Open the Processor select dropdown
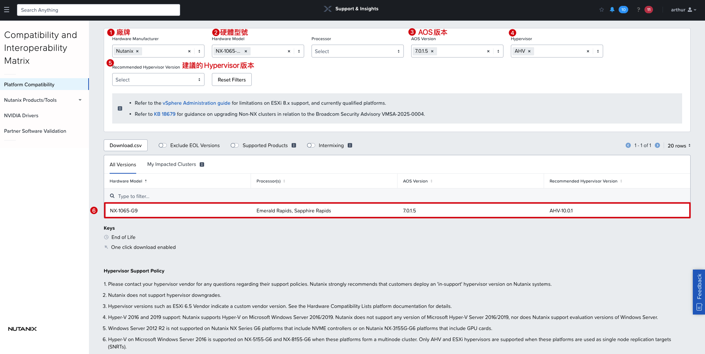Screen dimensions: 705x354 (x=357, y=51)
